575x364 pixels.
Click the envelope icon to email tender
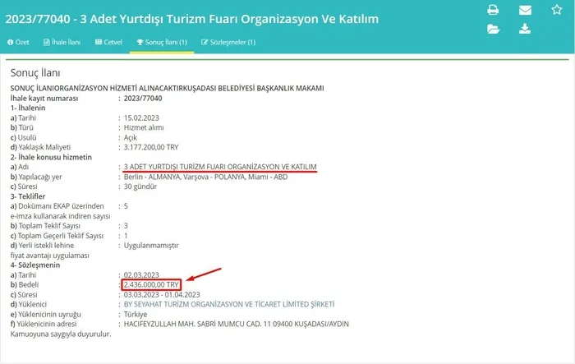pos(525,11)
